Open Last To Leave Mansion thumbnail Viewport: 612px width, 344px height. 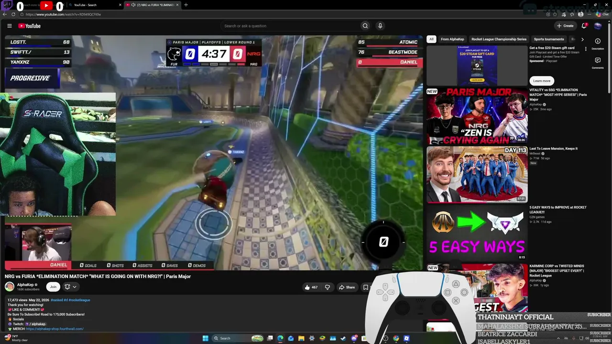[477, 174]
